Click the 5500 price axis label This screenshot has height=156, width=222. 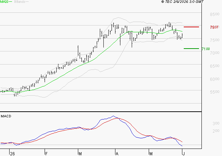(x=215, y=92)
